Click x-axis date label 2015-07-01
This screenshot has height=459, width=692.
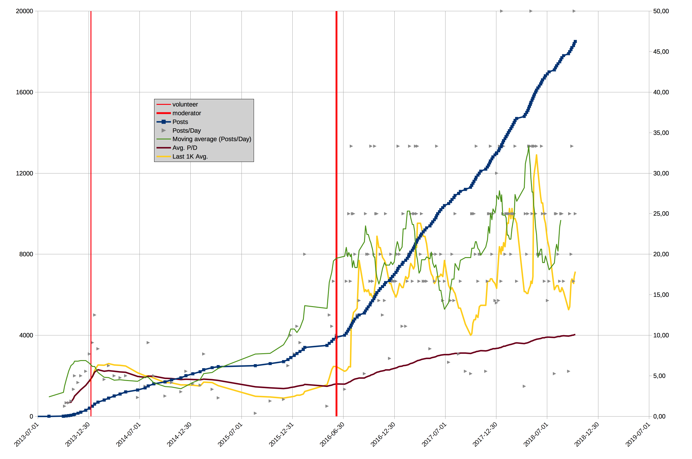(230, 434)
